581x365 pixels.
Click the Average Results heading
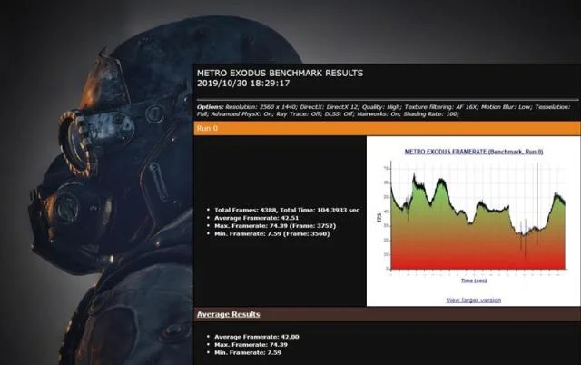click(228, 314)
